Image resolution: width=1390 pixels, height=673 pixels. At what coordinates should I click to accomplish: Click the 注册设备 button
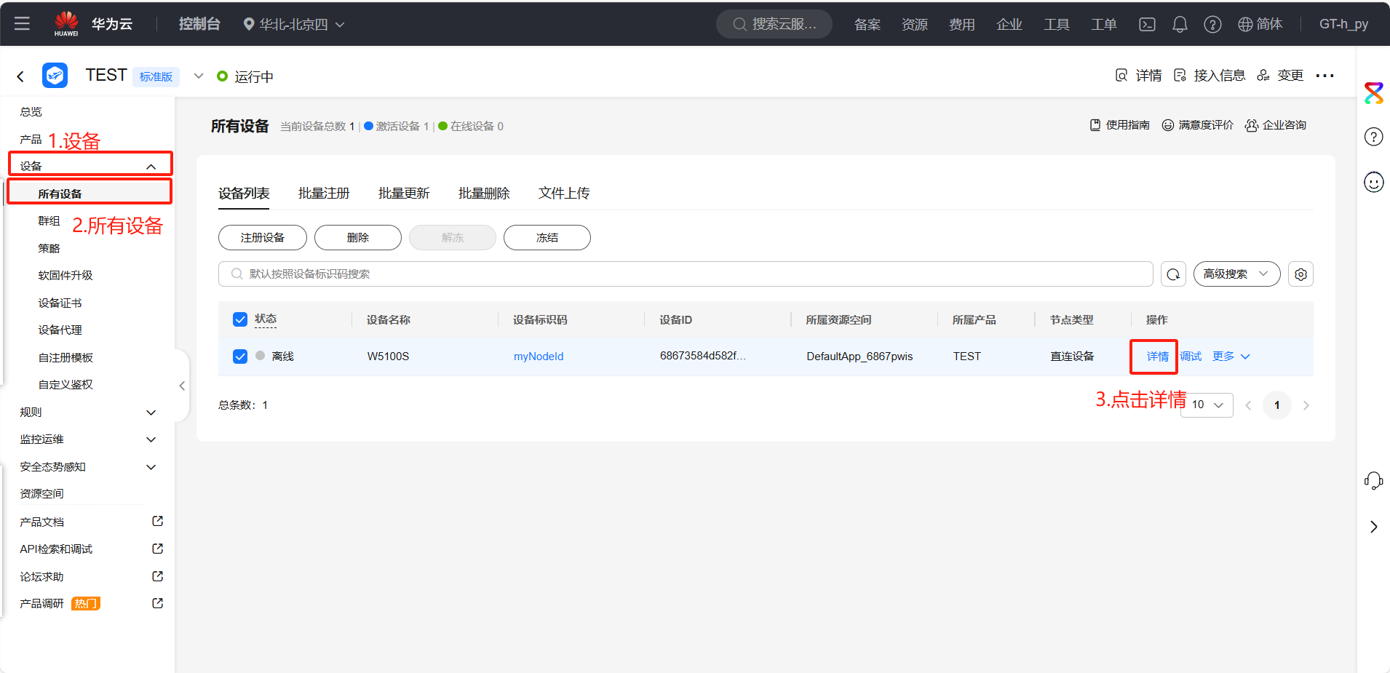263,238
